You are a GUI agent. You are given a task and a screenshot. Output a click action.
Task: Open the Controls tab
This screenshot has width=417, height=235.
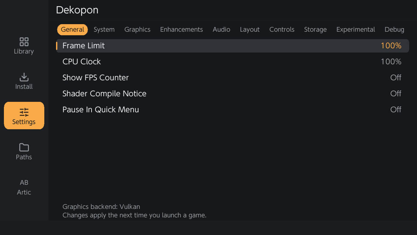point(282,29)
